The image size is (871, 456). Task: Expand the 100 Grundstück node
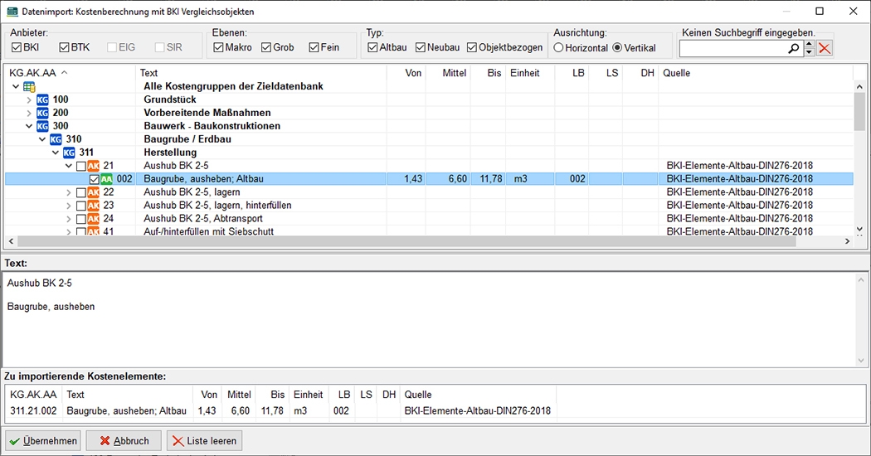tap(29, 100)
